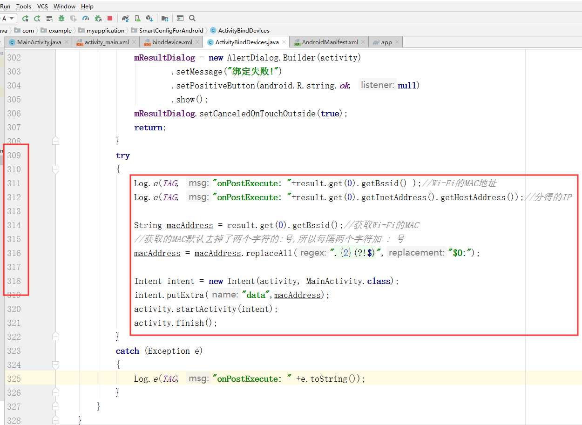582x425 pixels.
Task: Click setPositiveButton on line 304
Action: pos(215,86)
